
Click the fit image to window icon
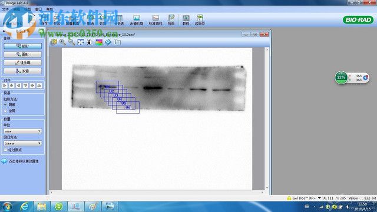(81, 42)
